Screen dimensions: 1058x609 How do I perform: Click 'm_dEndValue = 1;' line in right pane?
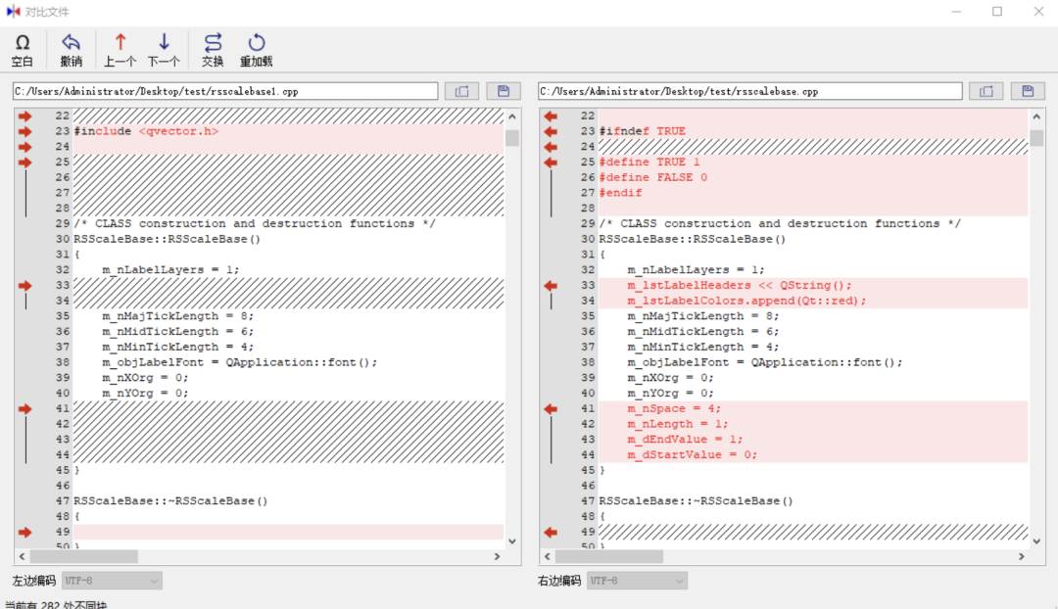(685, 441)
